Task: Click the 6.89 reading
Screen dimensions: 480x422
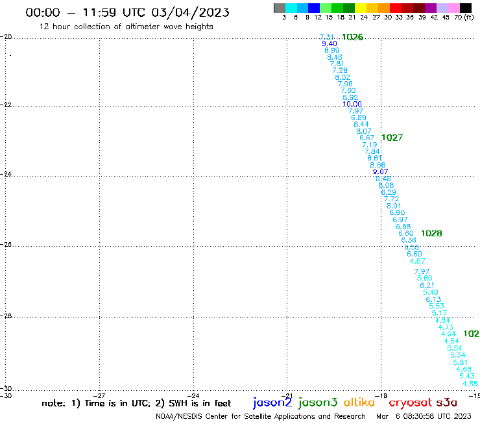Action: coord(359,118)
